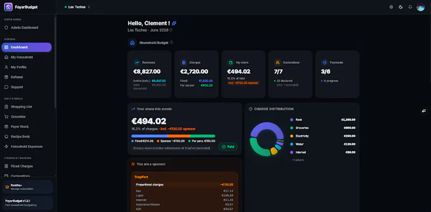Click the Foyer Stock box icon

click(x=6, y=126)
